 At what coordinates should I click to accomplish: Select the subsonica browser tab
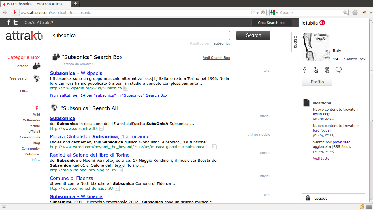35,4
